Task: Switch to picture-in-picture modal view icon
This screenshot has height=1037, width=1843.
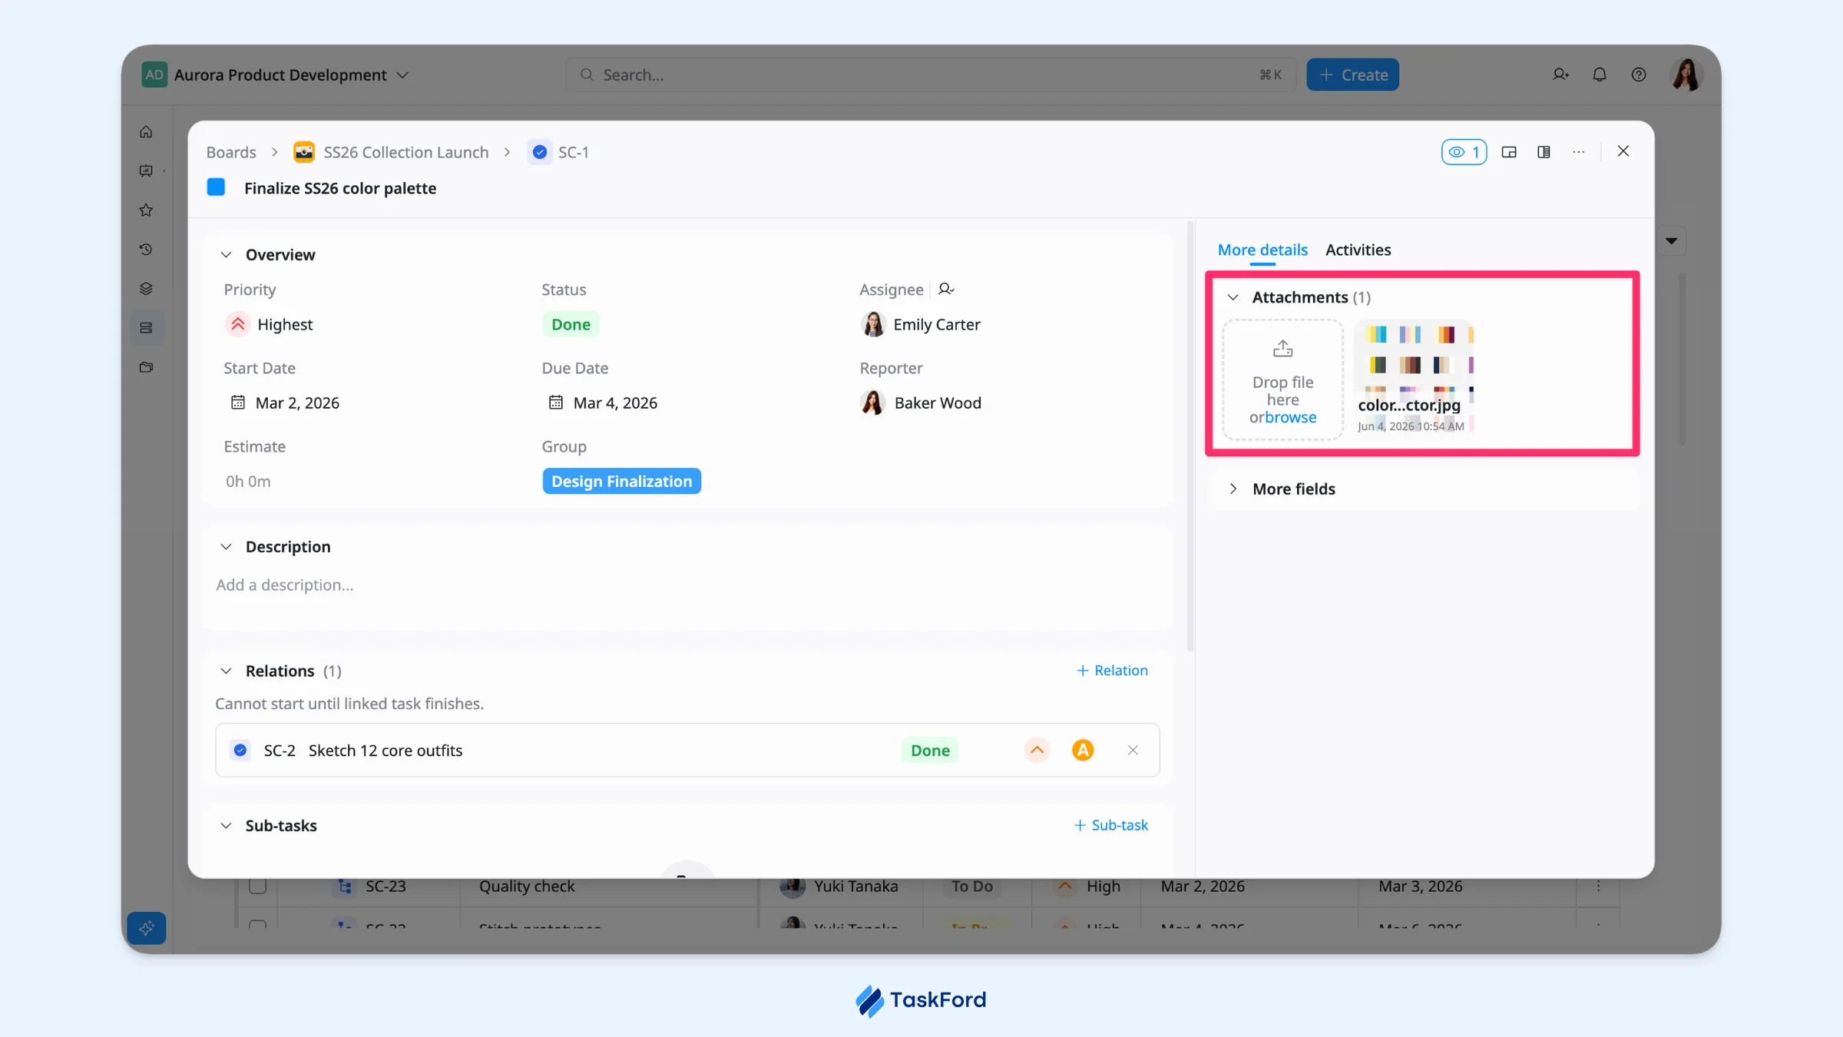Action: 1509,152
